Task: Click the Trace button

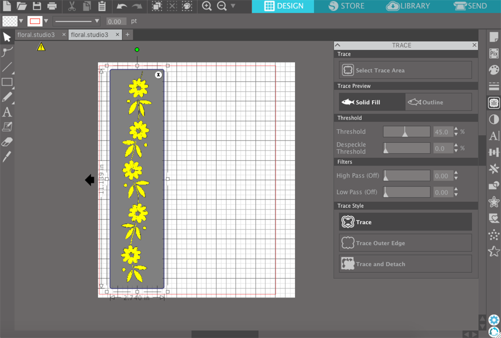Action: tap(405, 222)
